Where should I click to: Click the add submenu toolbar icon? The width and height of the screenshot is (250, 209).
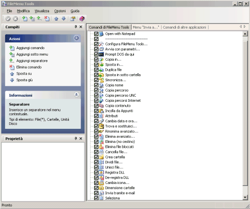[x=32, y=19]
